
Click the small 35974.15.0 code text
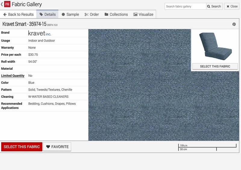coord(52,25)
